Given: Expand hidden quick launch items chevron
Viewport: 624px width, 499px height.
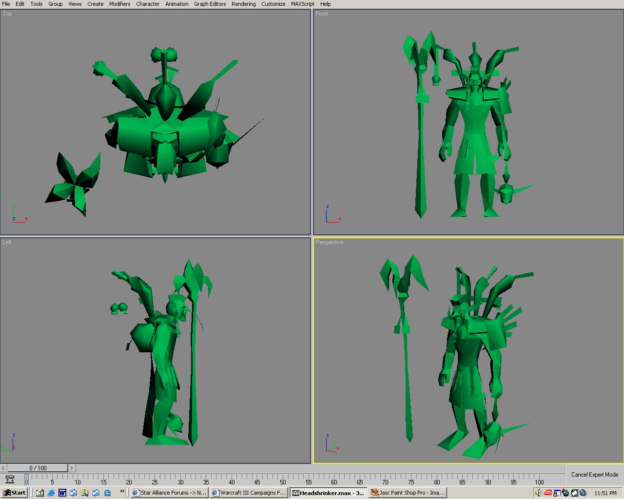Looking at the screenshot, I should (x=122, y=491).
